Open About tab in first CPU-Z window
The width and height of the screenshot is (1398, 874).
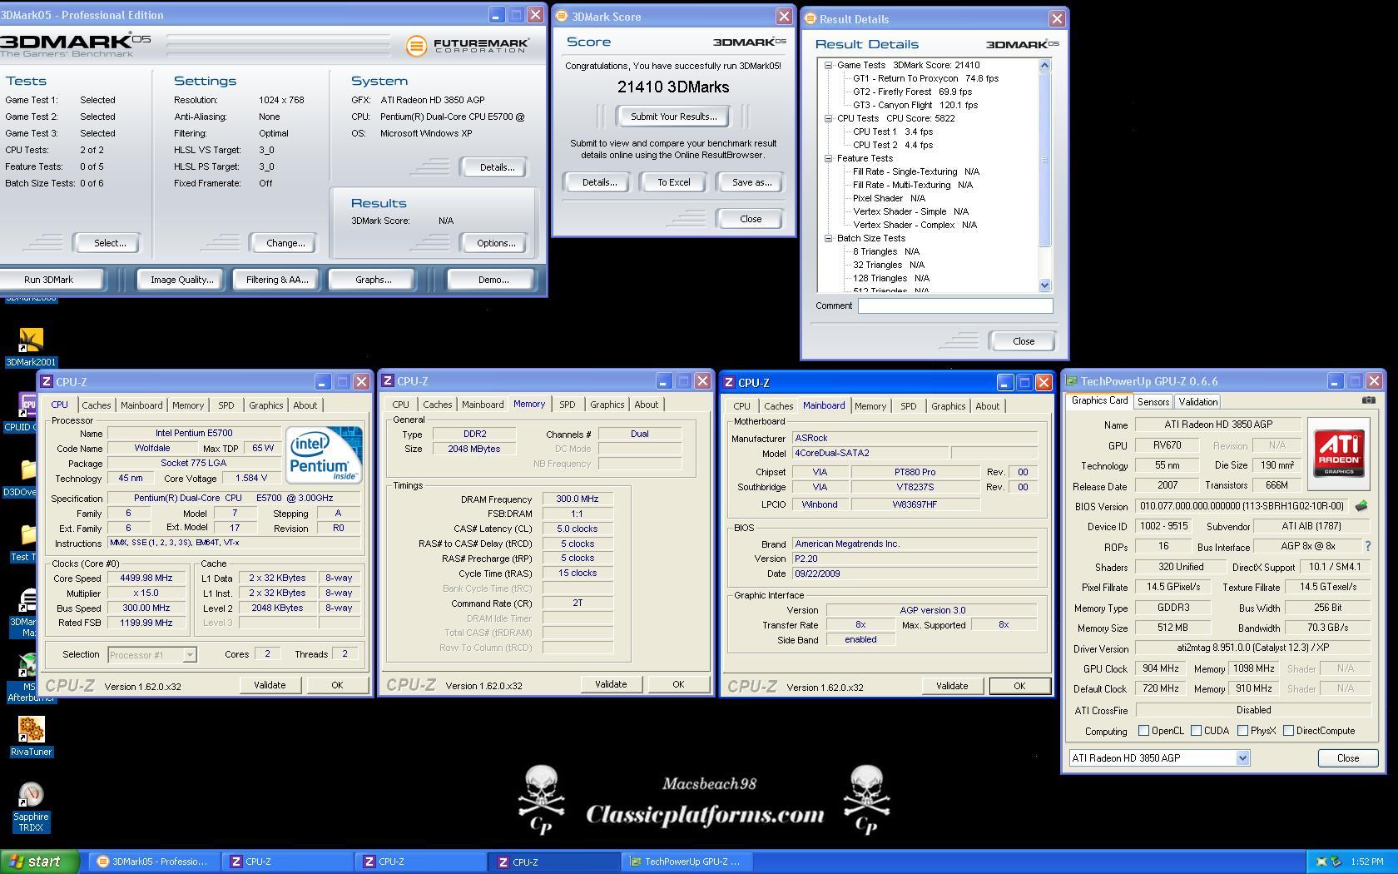click(x=305, y=405)
